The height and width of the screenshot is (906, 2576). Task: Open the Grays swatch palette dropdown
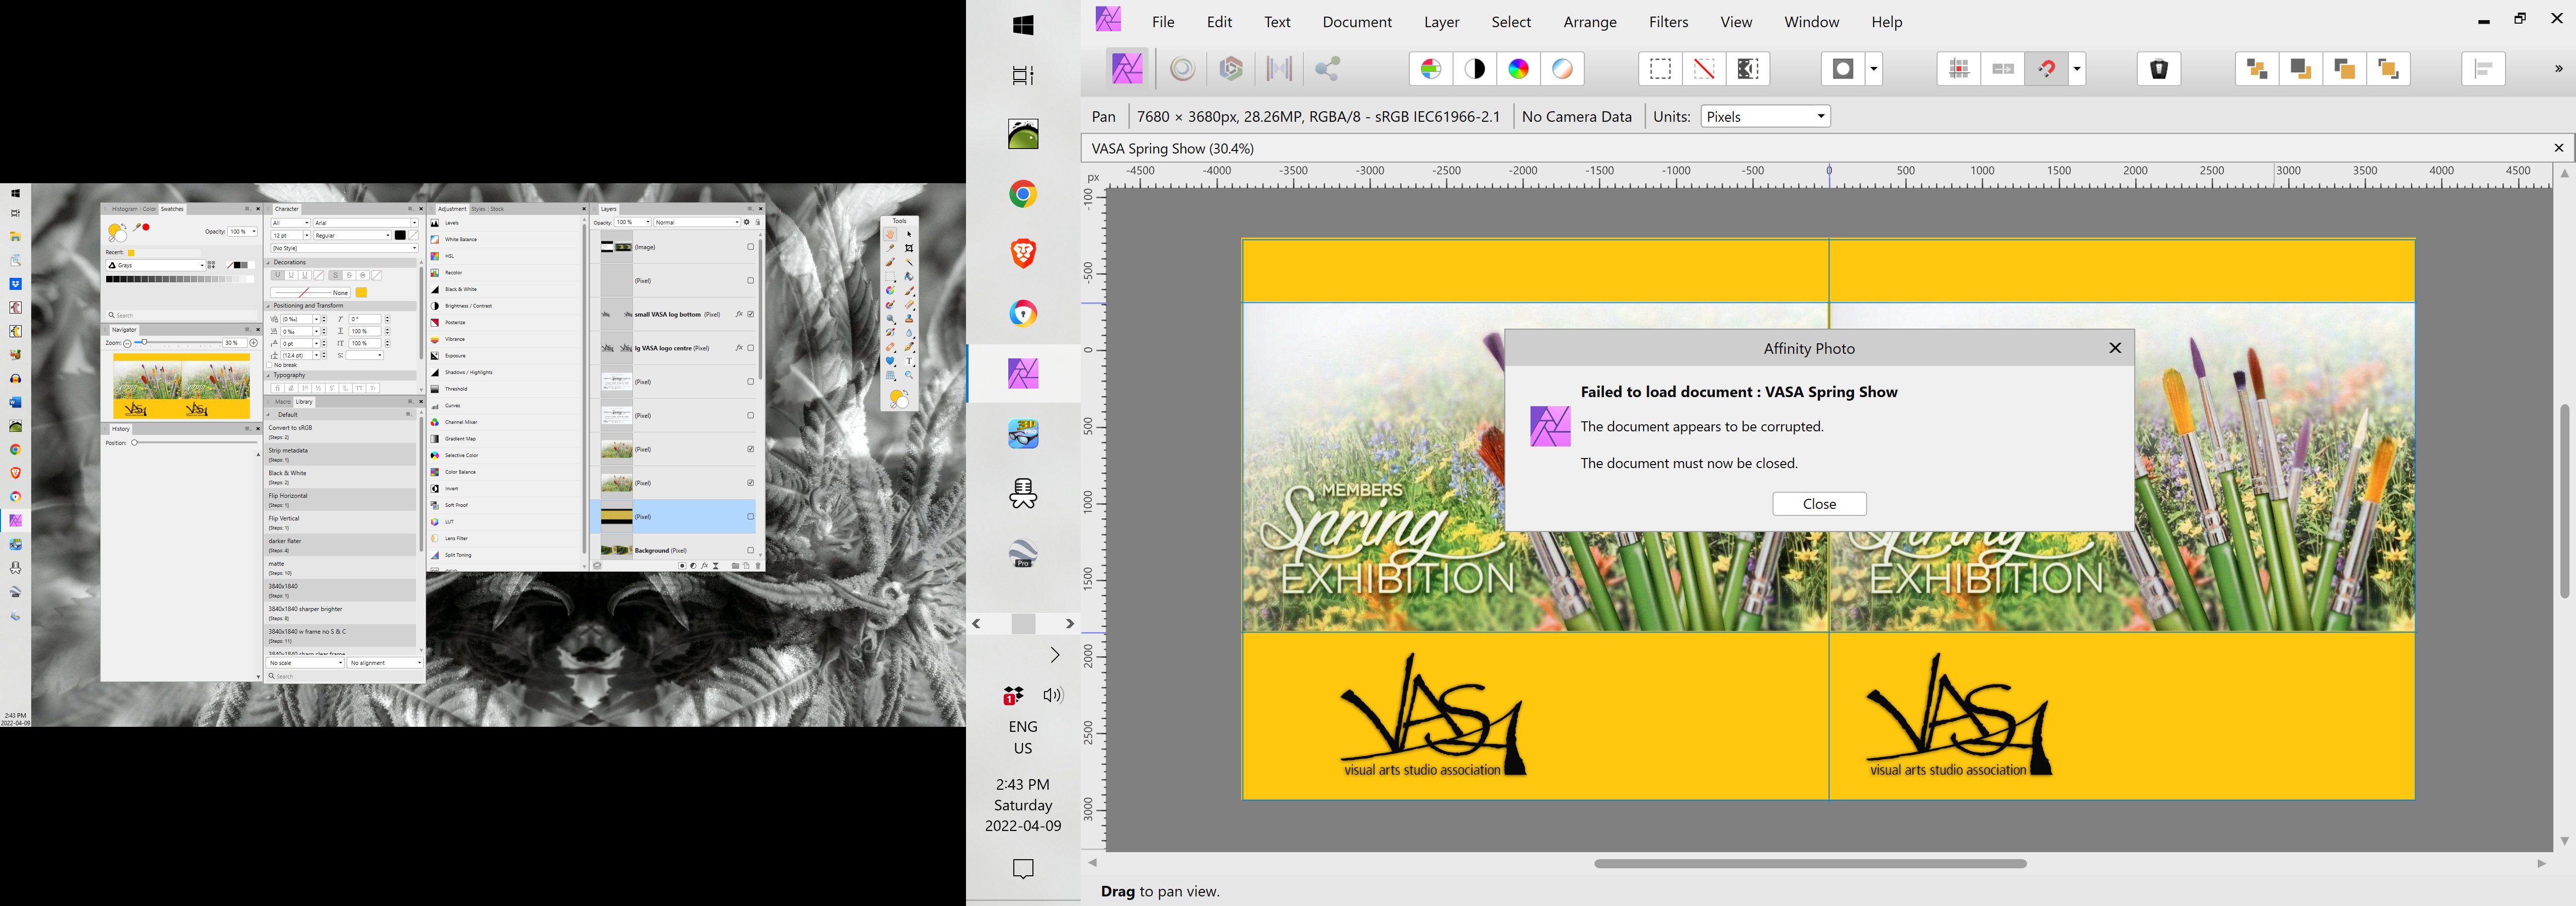(x=155, y=265)
